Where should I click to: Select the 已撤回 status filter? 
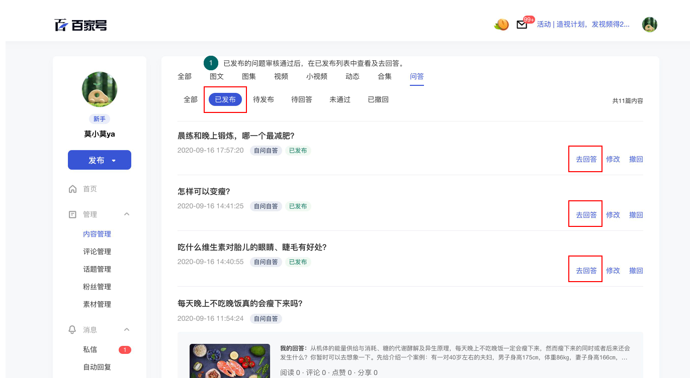378,99
